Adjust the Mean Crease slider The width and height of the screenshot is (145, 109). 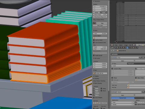[x=100, y=15]
